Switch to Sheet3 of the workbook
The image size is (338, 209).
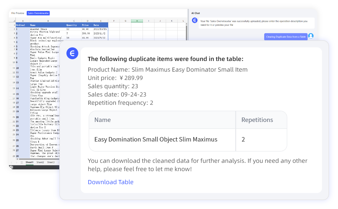tap(51, 162)
